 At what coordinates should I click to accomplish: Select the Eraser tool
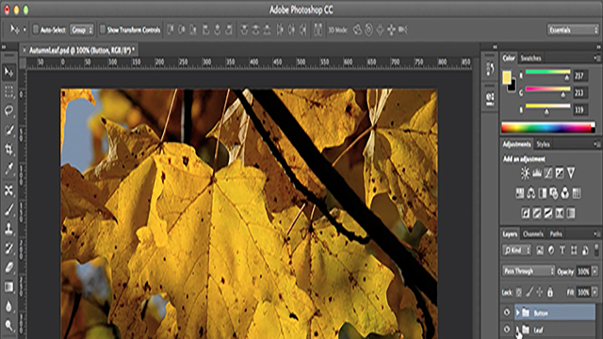(x=8, y=267)
